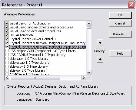Open the Browse... file dialog

(x=120, y=34)
